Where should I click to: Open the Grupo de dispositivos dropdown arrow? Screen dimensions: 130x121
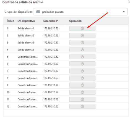pyautogui.click(x=124, y=12)
